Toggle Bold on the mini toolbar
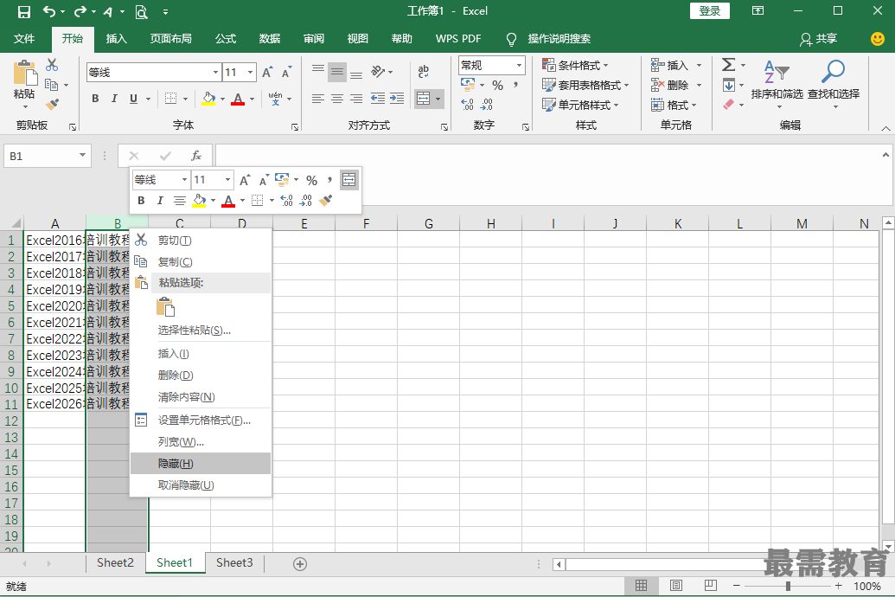 (x=141, y=201)
